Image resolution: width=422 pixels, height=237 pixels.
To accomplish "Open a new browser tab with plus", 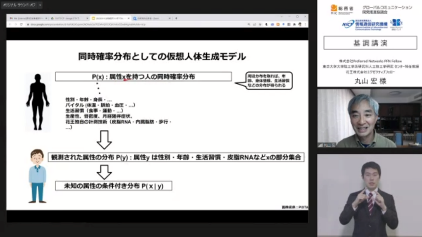I will [176, 18].
